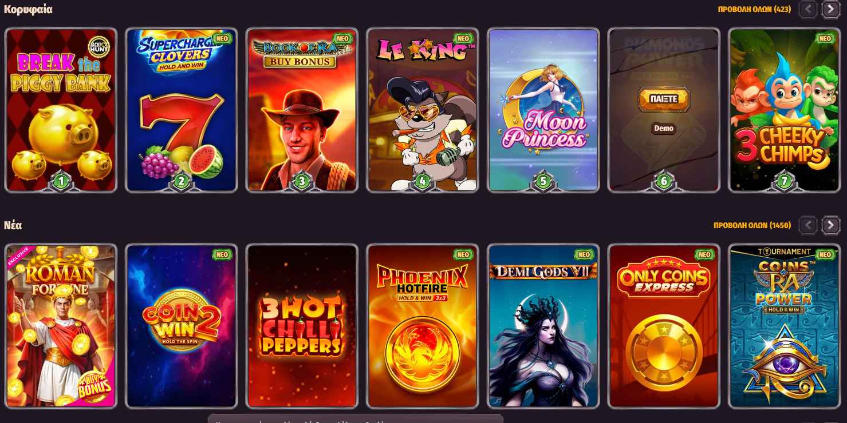The width and height of the screenshot is (847, 423).
Task: Click rank badge 4 on Le King
Action: pyautogui.click(x=422, y=182)
